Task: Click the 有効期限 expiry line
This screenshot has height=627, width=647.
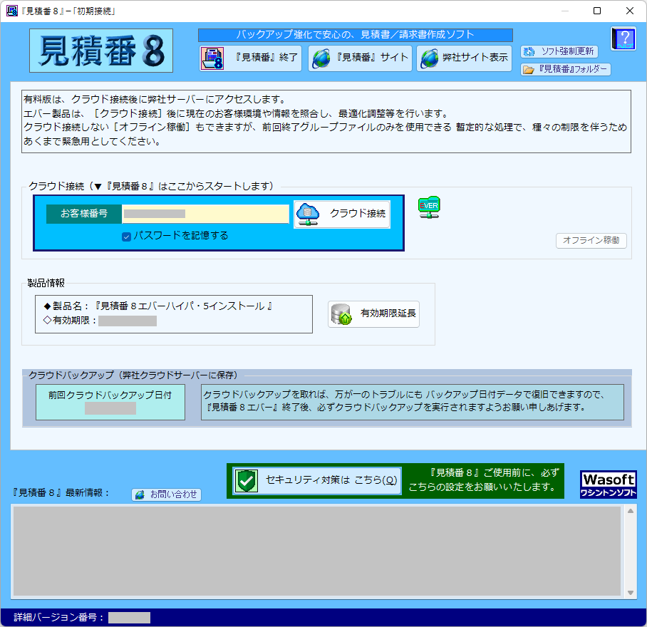Action: point(100,321)
